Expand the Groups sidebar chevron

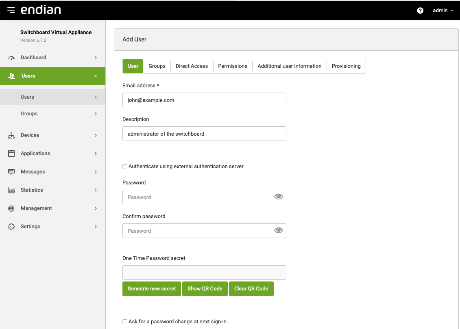click(x=96, y=114)
